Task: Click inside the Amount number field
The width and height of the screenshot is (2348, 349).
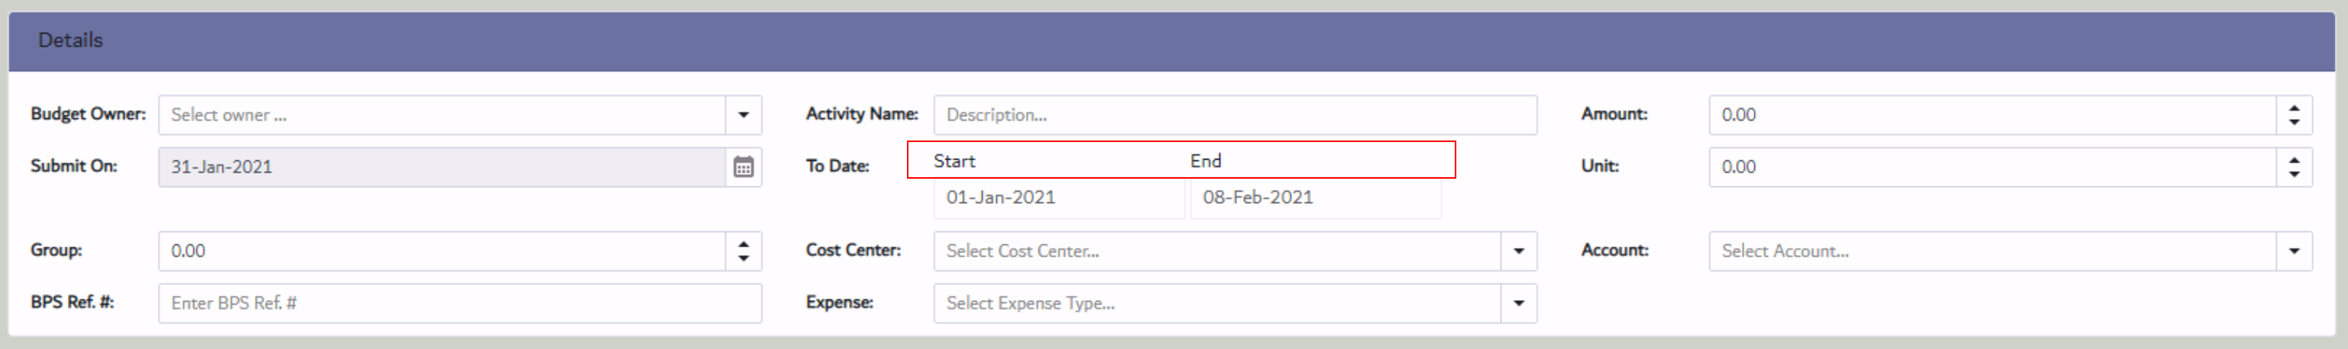Action: [x=1992, y=115]
